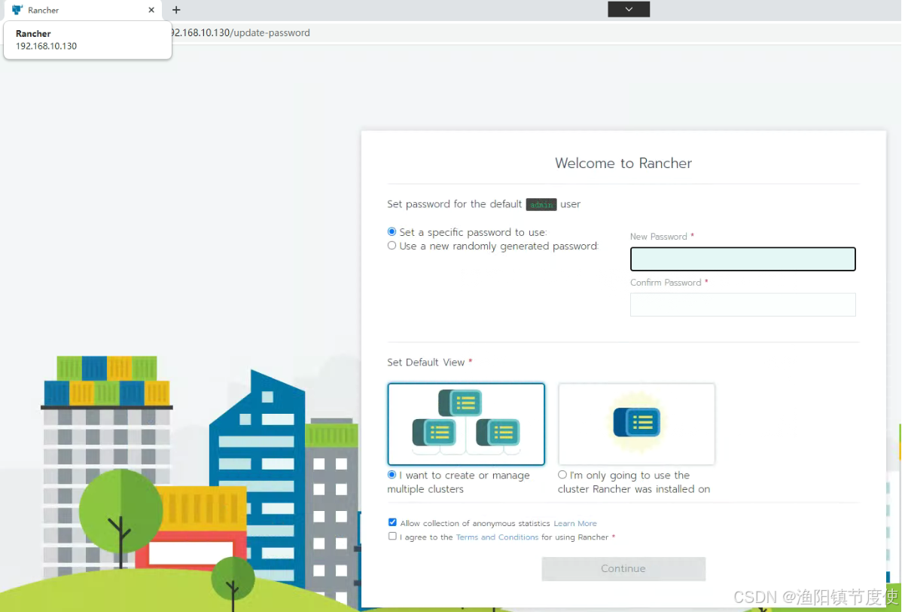
Task: Open a new browser tab with plus icon
Action: click(x=176, y=10)
